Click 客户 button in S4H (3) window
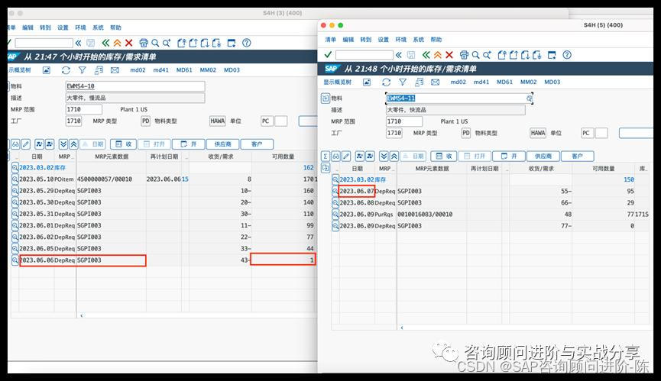Image resolution: width=661 pixels, height=381 pixels. tap(257, 144)
